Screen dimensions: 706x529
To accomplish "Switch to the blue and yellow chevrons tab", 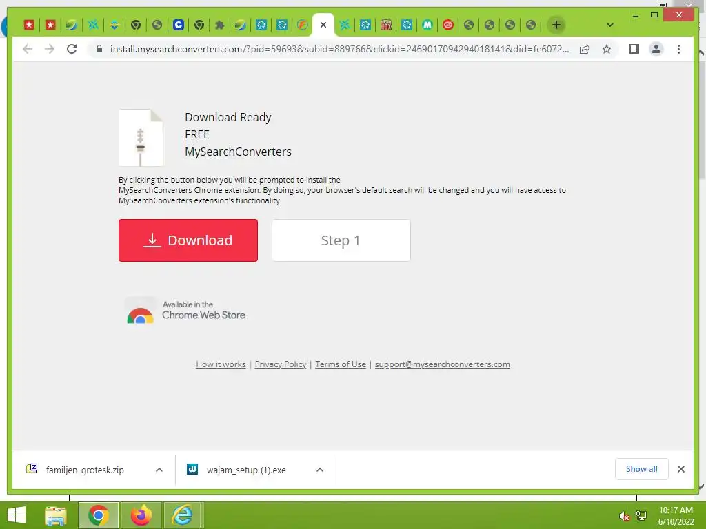I will (114, 25).
